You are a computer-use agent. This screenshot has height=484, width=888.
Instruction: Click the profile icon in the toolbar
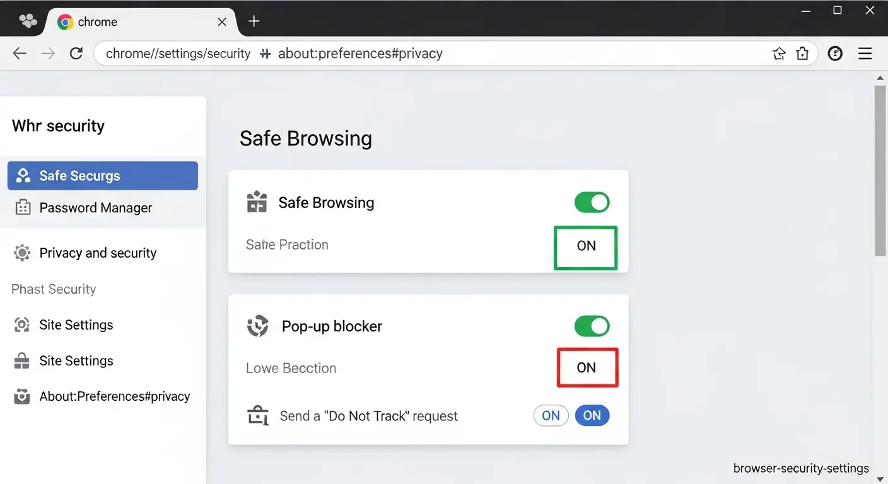pos(835,54)
